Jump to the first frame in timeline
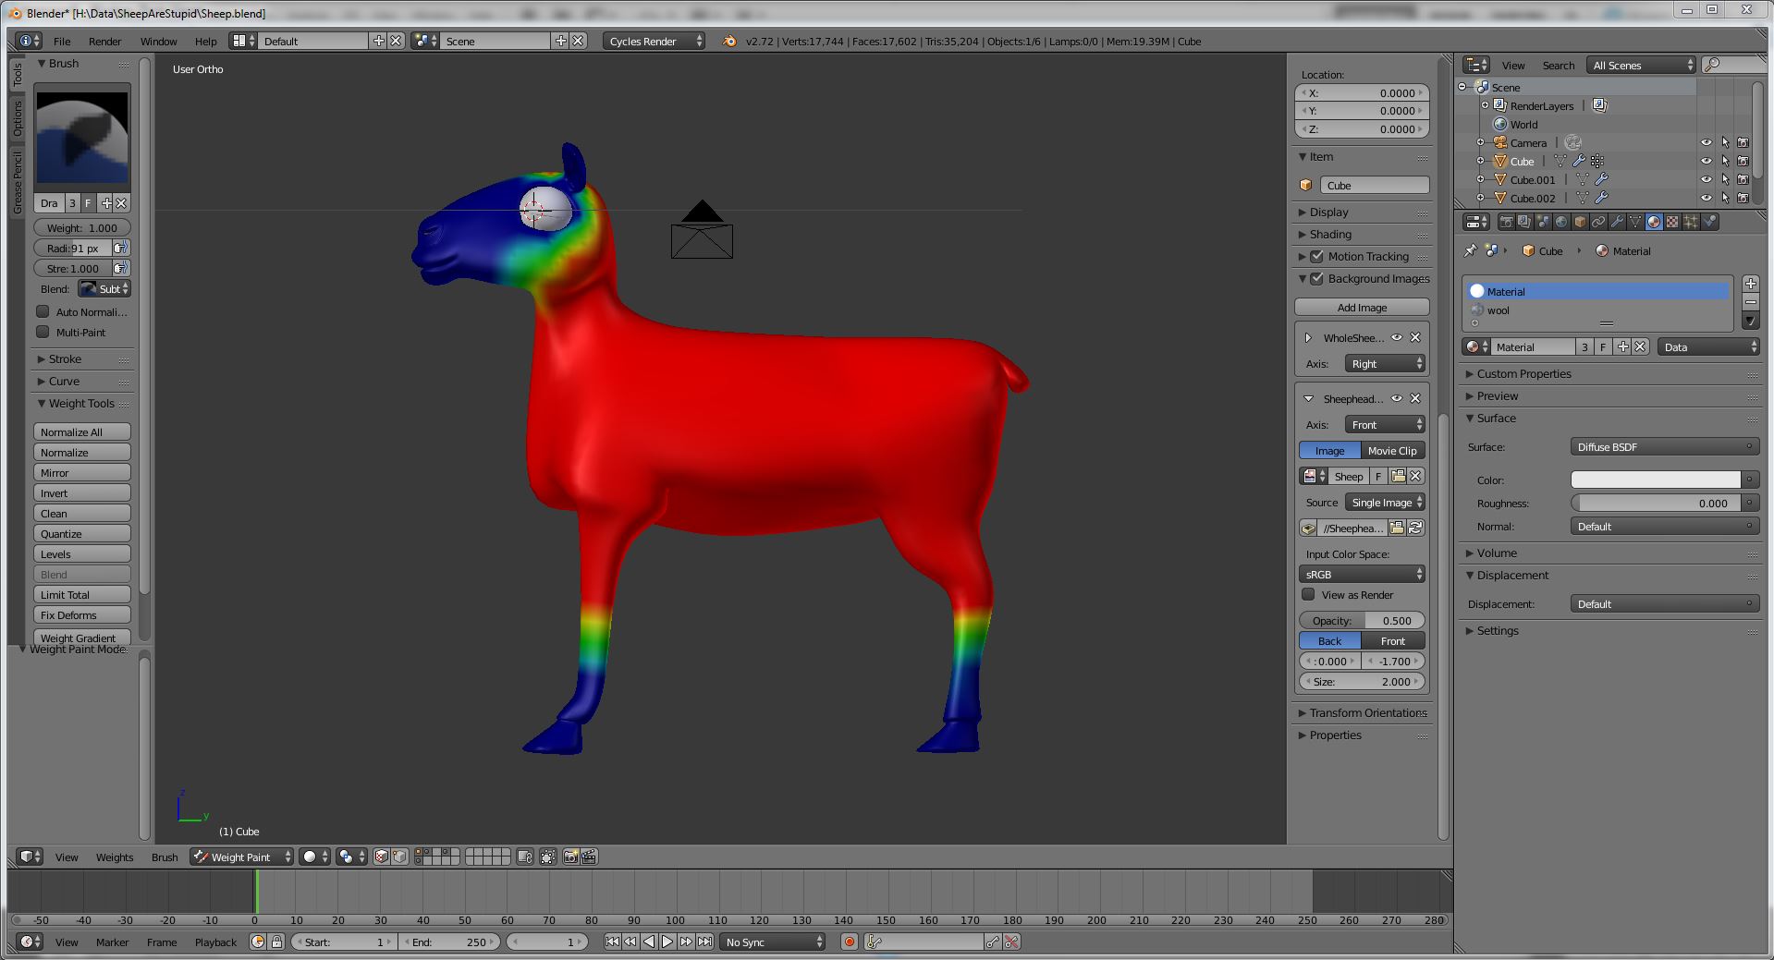This screenshot has height=960, width=1774. [612, 942]
